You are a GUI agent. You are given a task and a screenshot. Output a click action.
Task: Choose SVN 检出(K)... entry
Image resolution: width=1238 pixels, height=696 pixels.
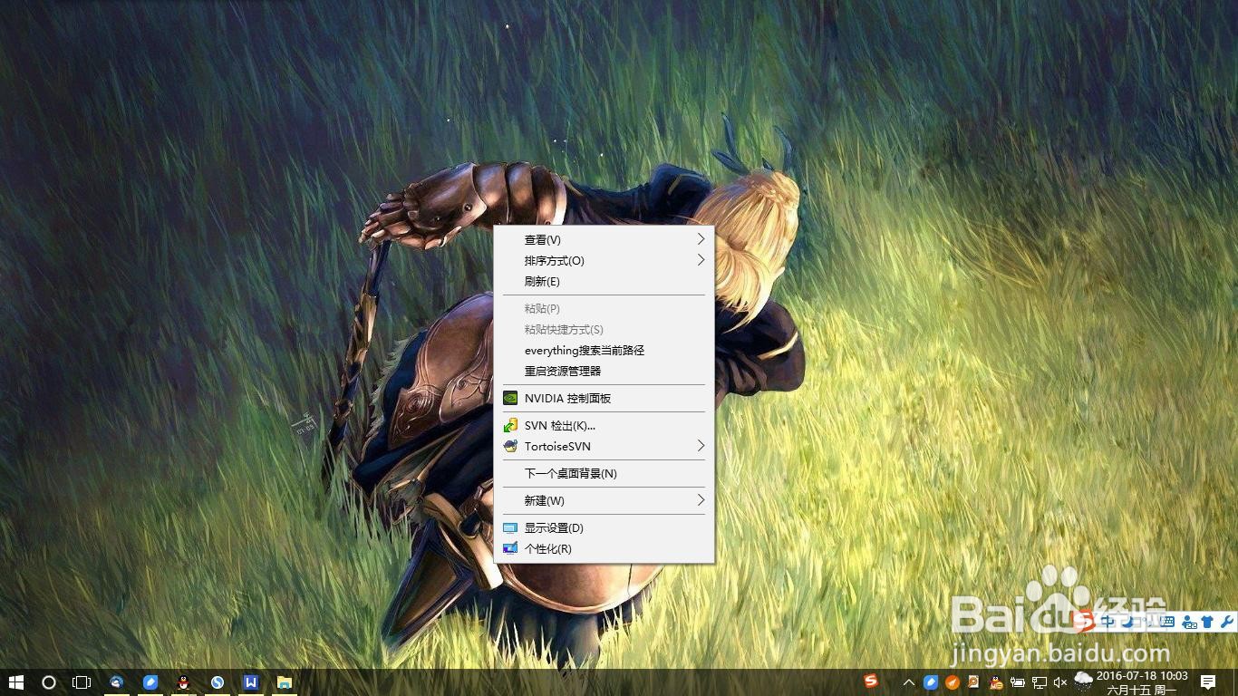point(604,426)
